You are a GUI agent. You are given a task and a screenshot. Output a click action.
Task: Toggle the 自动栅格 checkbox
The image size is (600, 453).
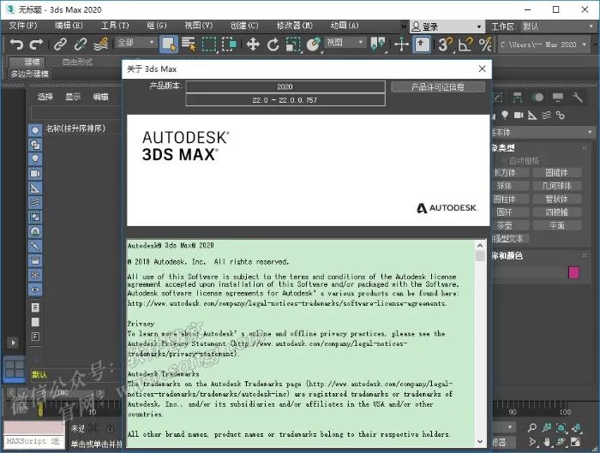point(504,160)
